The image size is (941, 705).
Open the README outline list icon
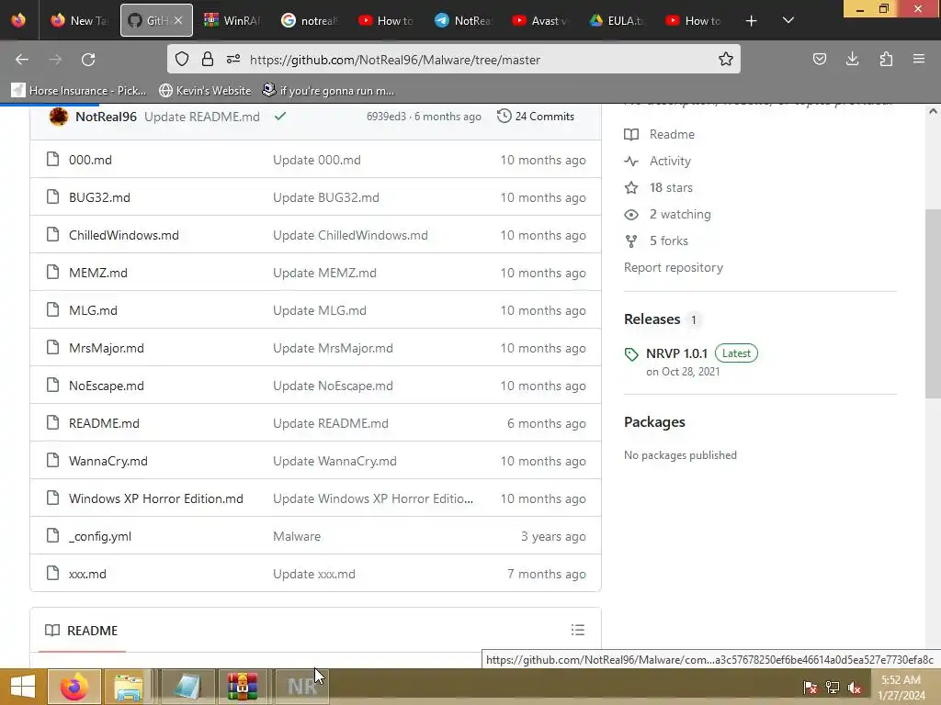577,630
